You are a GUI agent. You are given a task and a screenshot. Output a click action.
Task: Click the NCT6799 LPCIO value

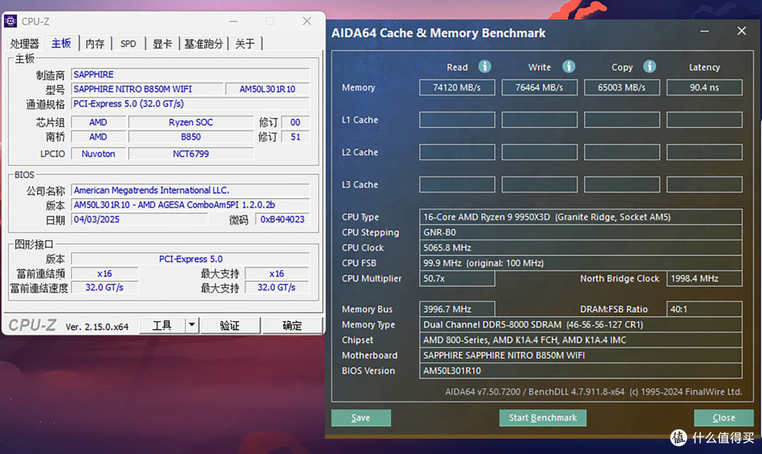click(190, 154)
